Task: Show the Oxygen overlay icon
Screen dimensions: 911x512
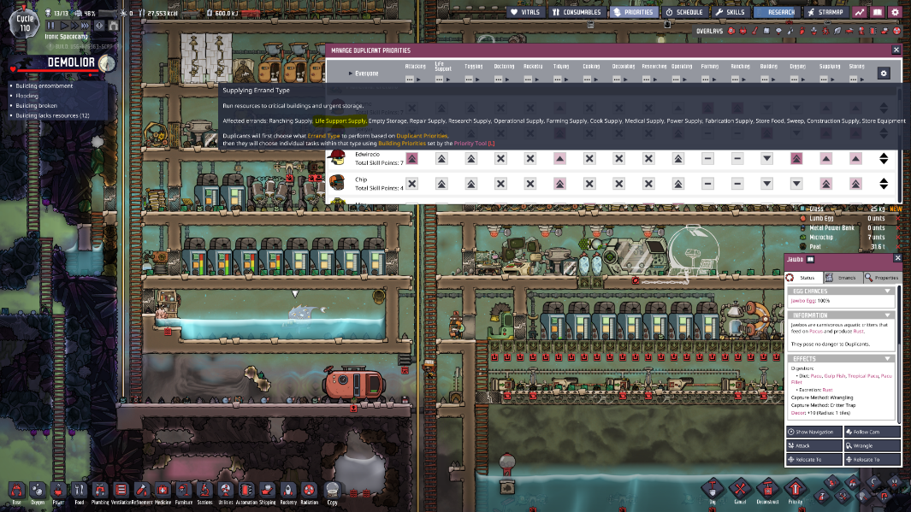Action: [731, 31]
